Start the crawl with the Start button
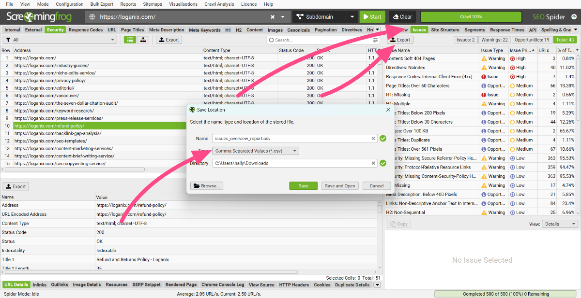Screen dimensions: 581x298 click(372, 17)
